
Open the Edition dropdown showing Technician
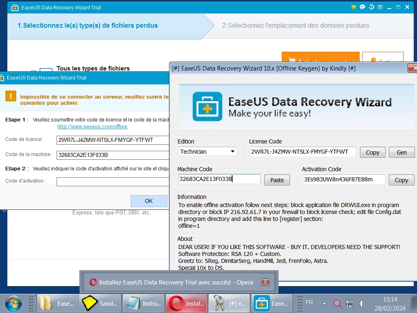coord(207,152)
